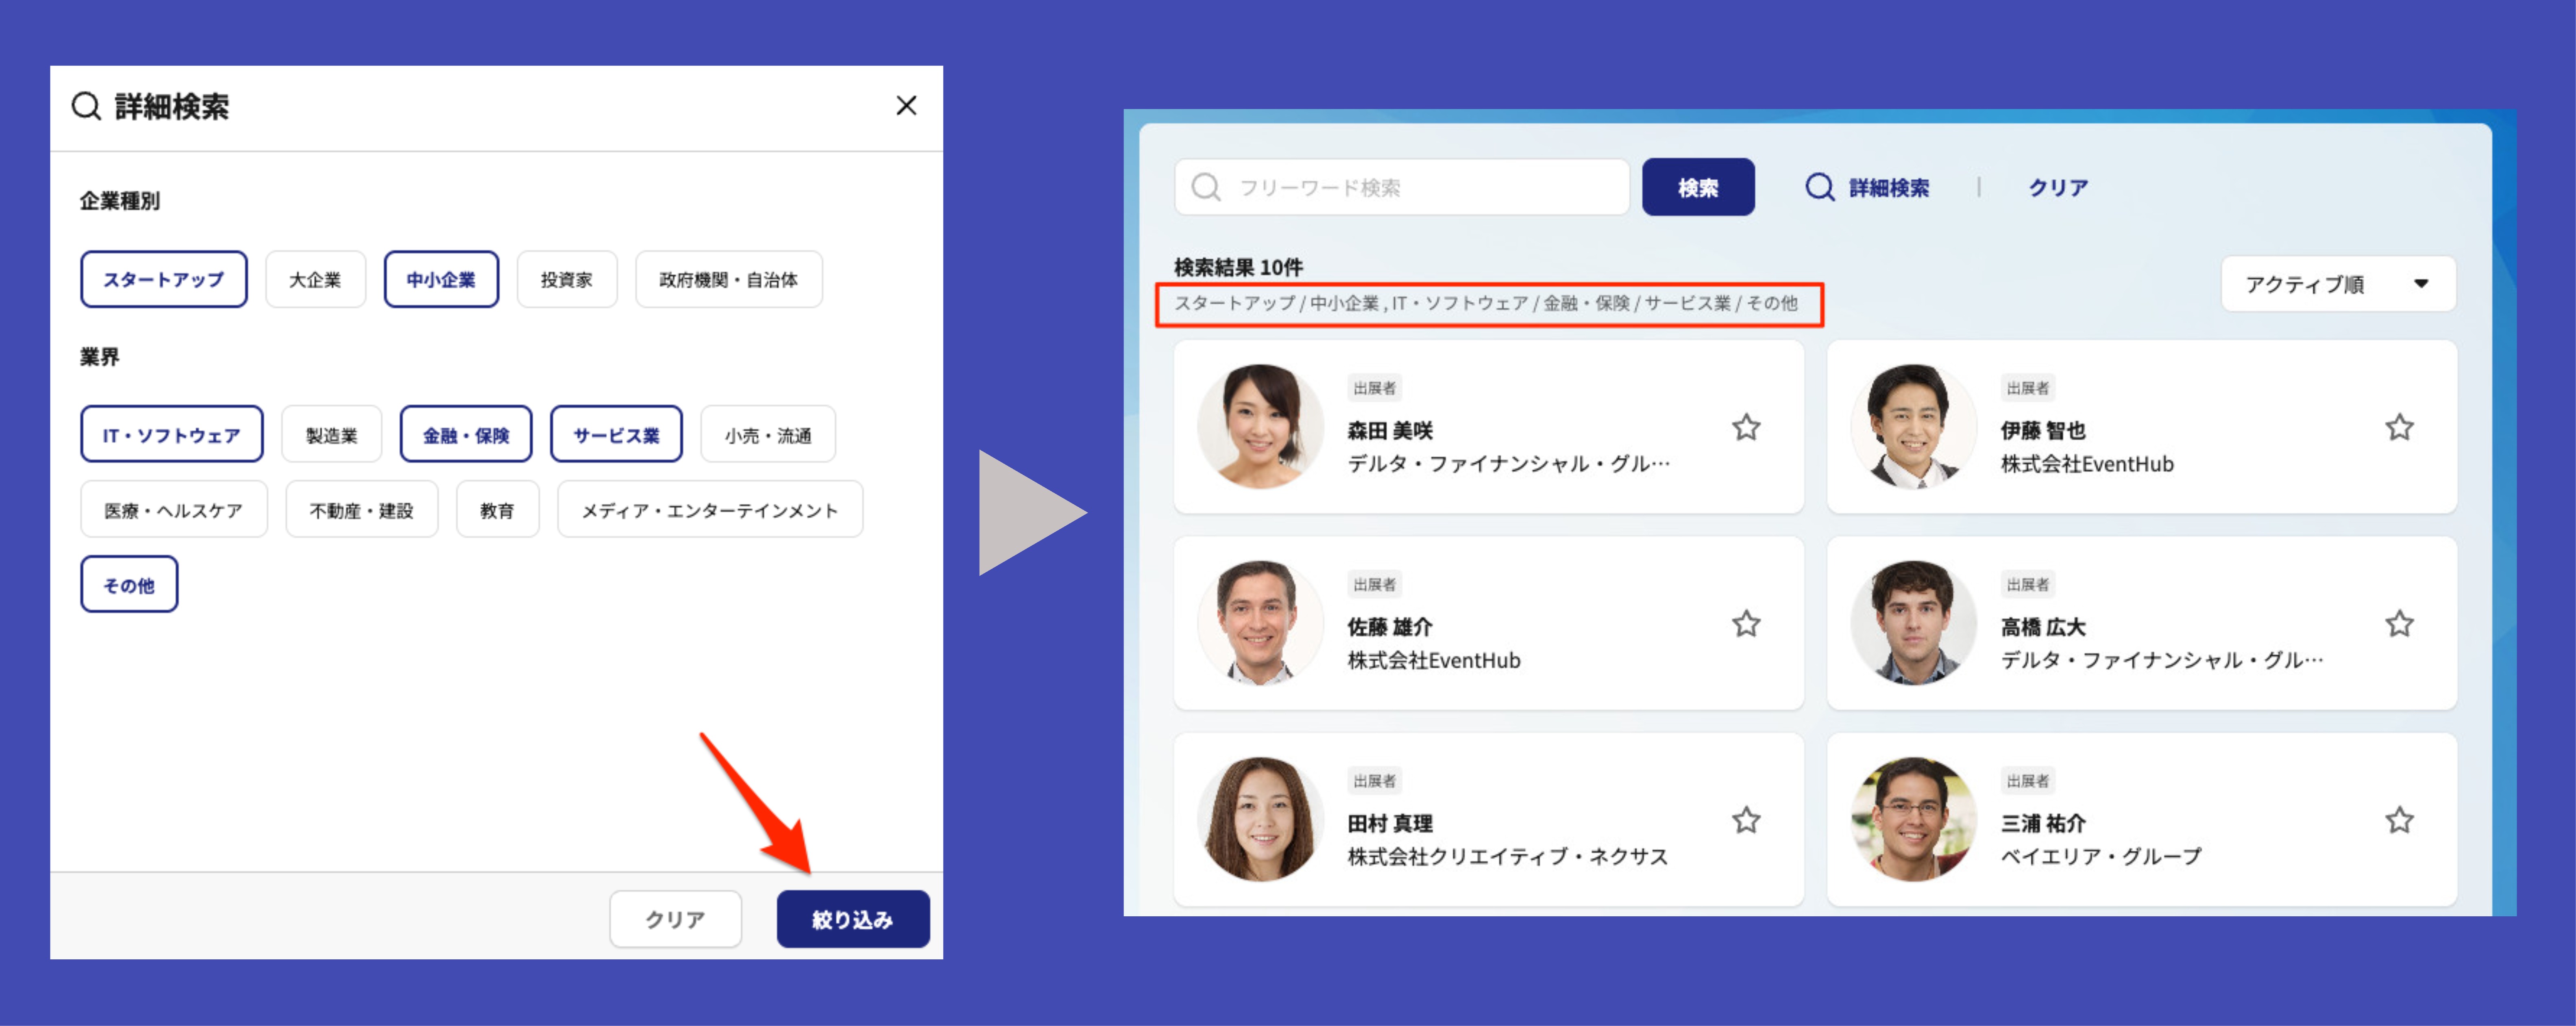The image size is (2576, 1026).
Task: Click the クリア button in the dialog footer
Action: coord(675,919)
